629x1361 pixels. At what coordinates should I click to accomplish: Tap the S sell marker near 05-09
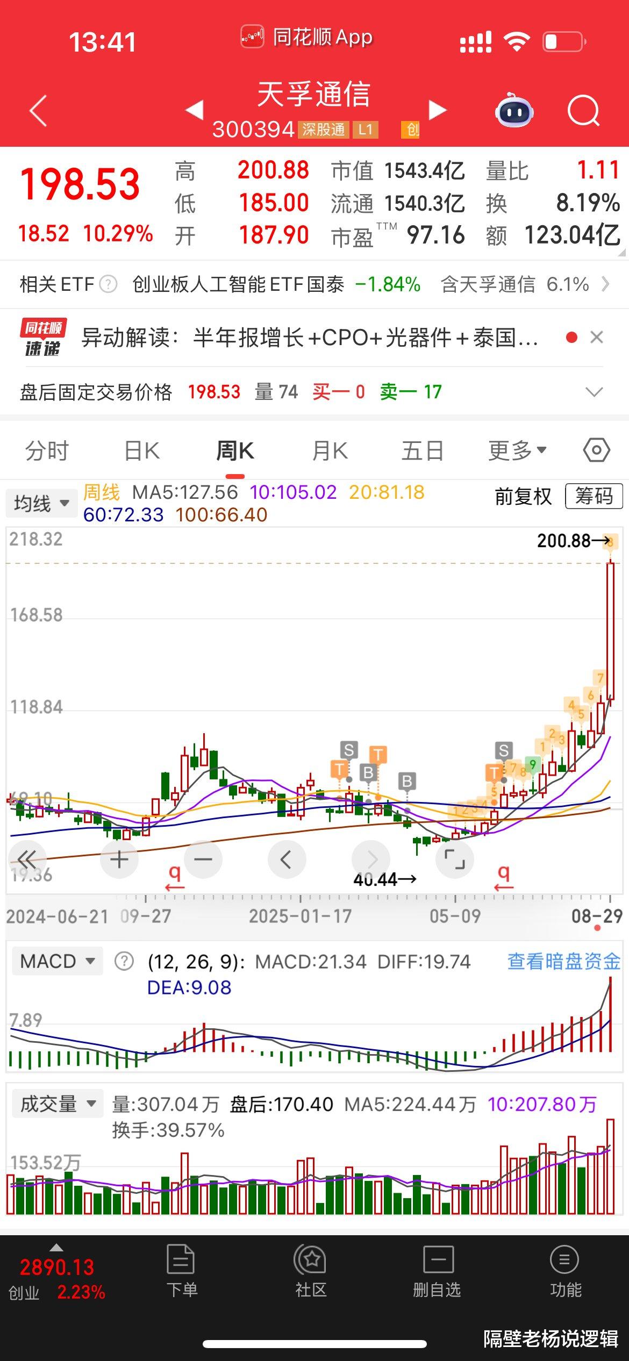point(503,750)
